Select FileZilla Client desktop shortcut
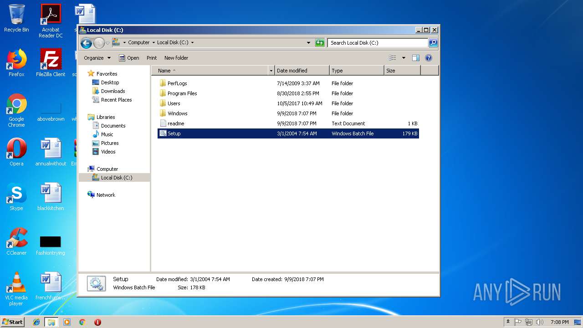This screenshot has height=328, width=583. tap(51, 63)
